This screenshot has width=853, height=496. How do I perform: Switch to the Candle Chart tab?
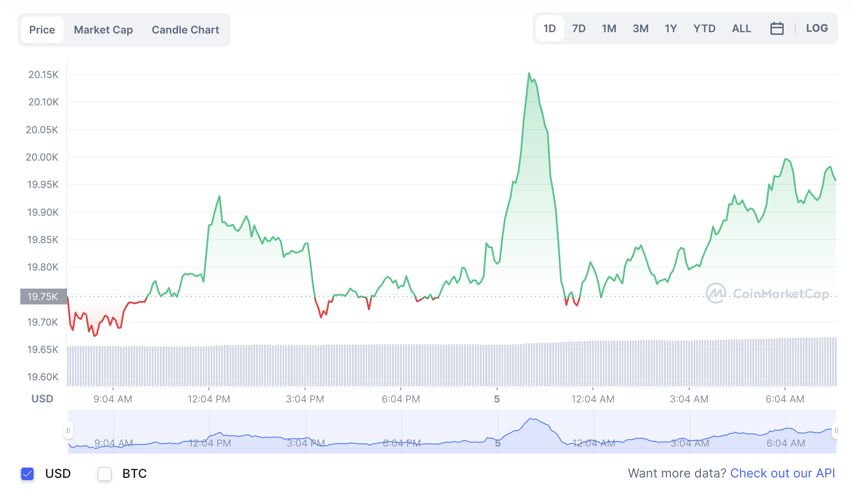(185, 30)
